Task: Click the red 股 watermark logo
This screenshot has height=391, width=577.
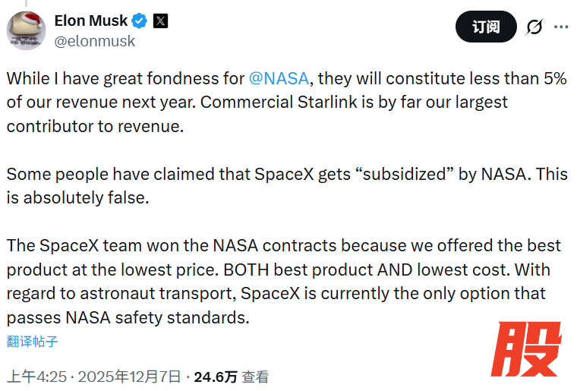Action: click(x=525, y=349)
